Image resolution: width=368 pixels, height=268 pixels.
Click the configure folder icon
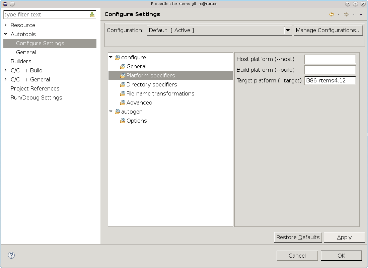[x=117, y=58]
